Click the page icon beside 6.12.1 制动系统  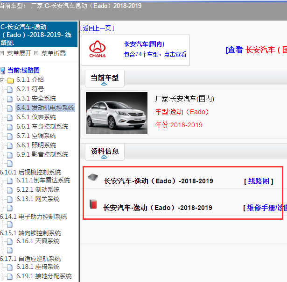coord(9,190)
